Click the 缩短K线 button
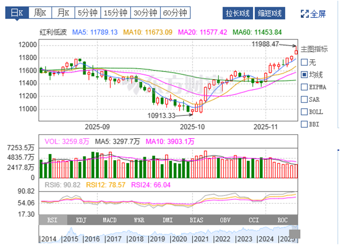This screenshot has width=340, height=245. pos(270,13)
